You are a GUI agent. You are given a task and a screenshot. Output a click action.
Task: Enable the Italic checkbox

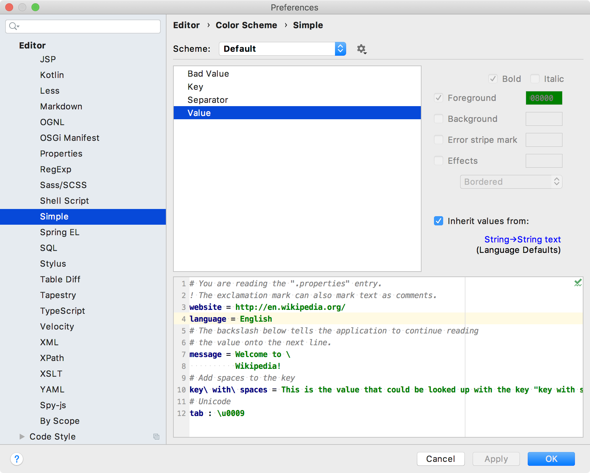[535, 79]
